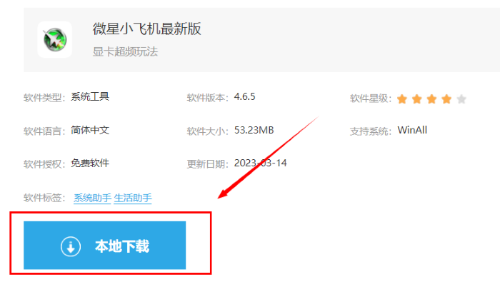Click the 软件大小 label
The width and height of the screenshot is (500, 287).
(x=208, y=131)
